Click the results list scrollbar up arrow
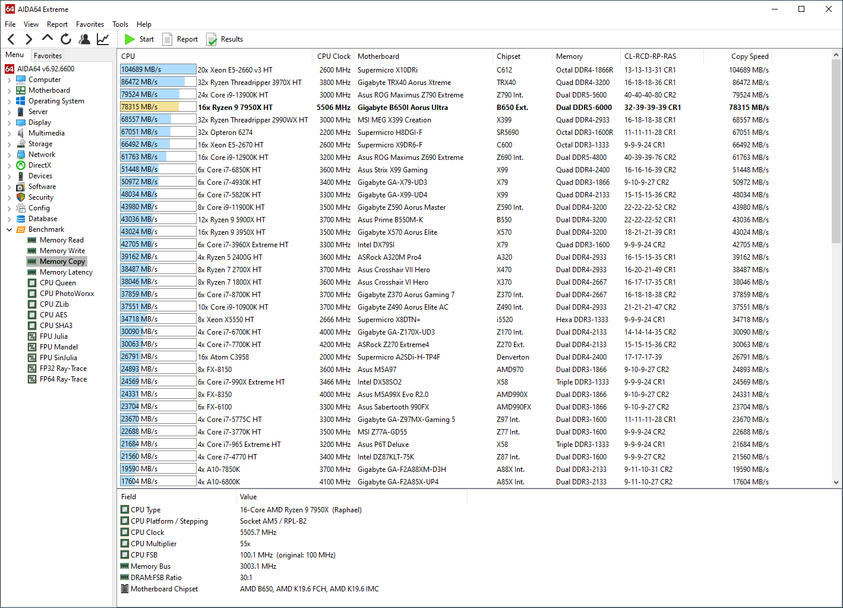 click(836, 55)
